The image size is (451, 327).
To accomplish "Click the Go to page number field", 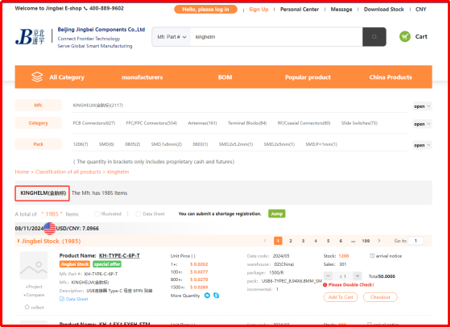I will [416, 241].
